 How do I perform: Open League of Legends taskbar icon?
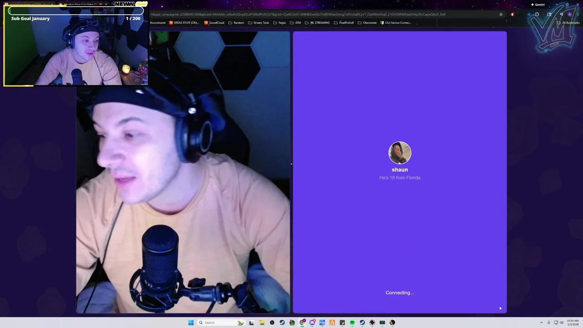click(x=292, y=323)
